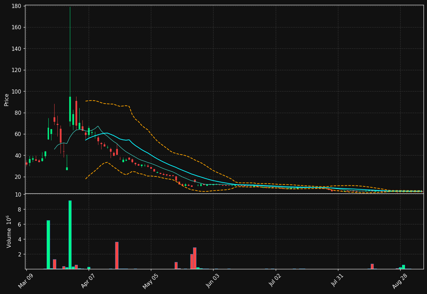
Task: Select the tallest green volume bar above 9 million
Action: pyautogui.click(x=70, y=235)
